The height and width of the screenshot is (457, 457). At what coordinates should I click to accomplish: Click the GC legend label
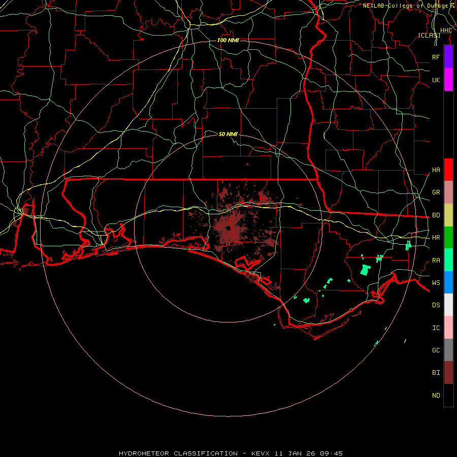tap(436, 350)
